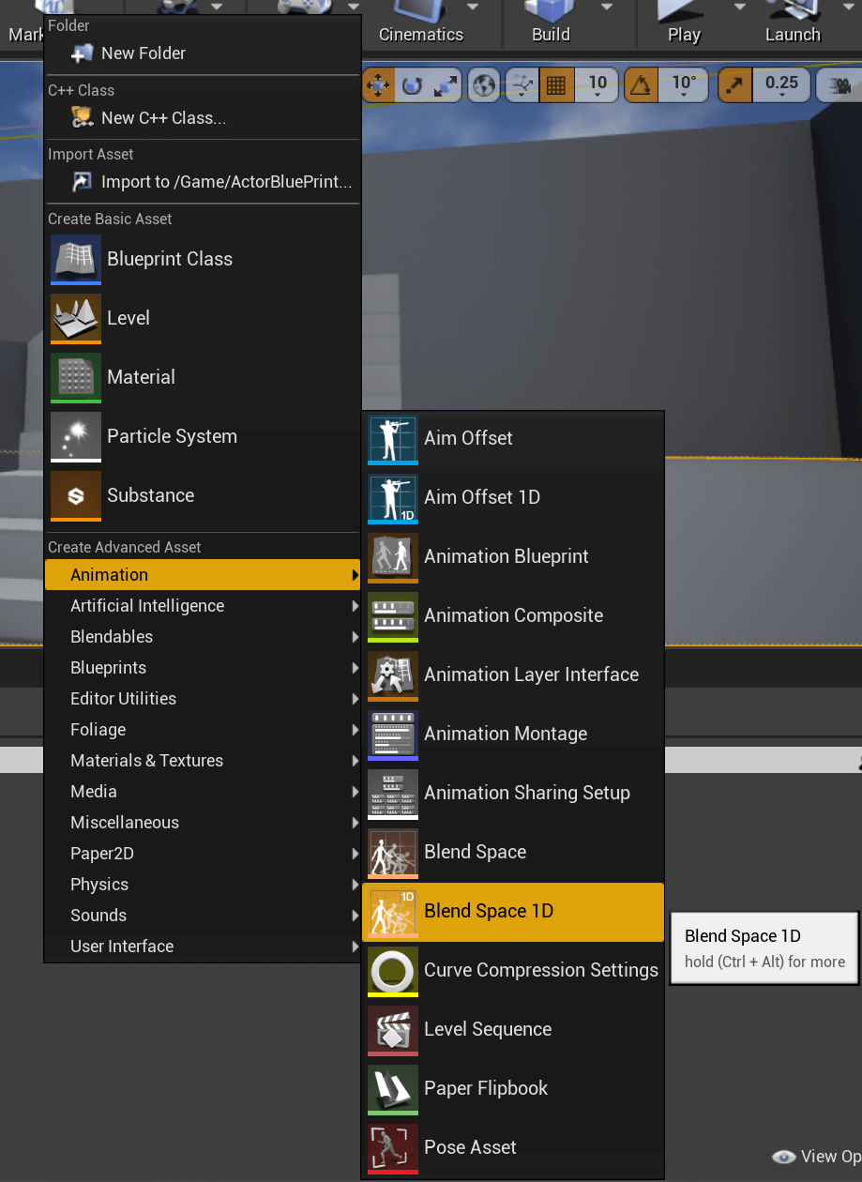Expand Media submenu
The height and width of the screenshot is (1182, 862).
pyautogui.click(x=203, y=792)
